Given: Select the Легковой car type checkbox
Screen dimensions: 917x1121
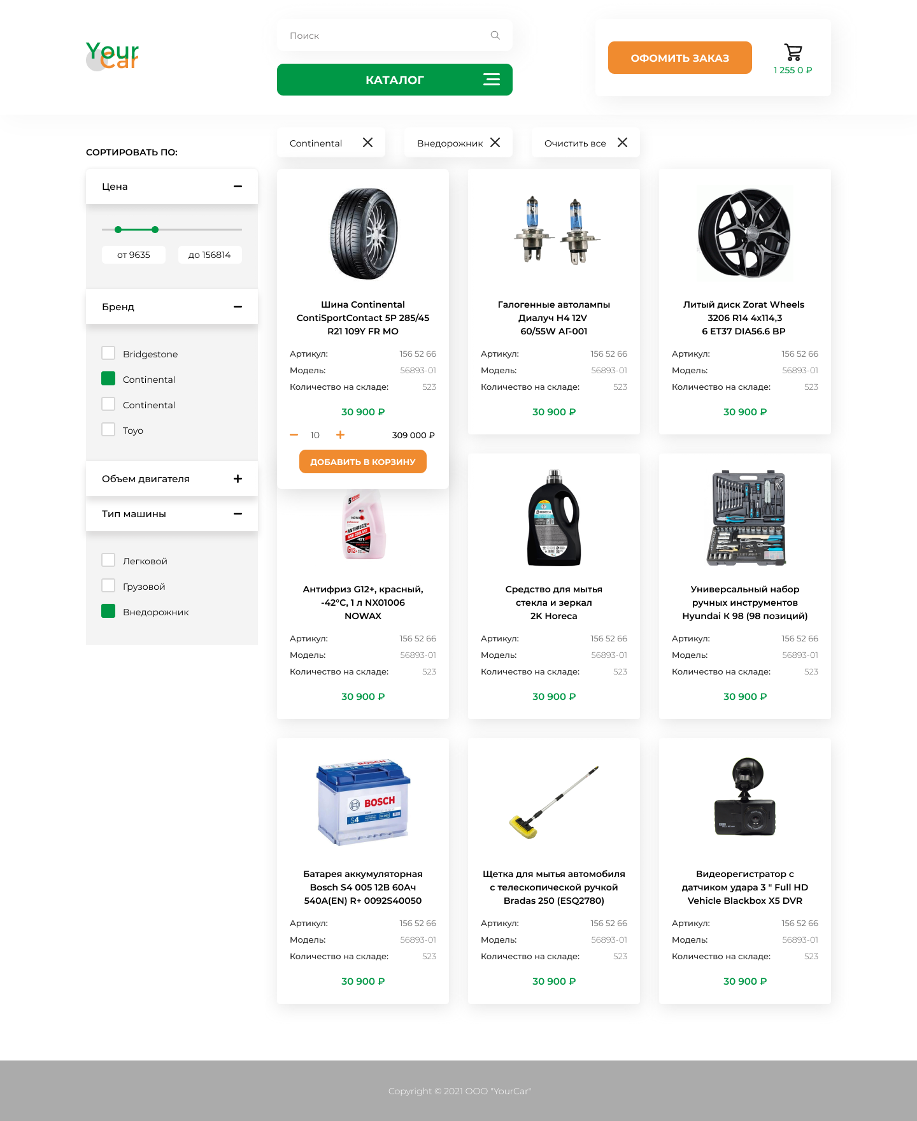Looking at the screenshot, I should pos(108,560).
